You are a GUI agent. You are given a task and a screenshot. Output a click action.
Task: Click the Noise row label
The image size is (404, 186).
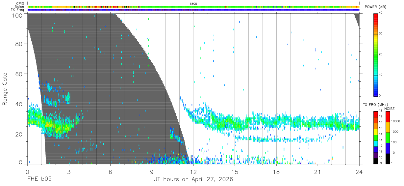[x=19, y=7]
